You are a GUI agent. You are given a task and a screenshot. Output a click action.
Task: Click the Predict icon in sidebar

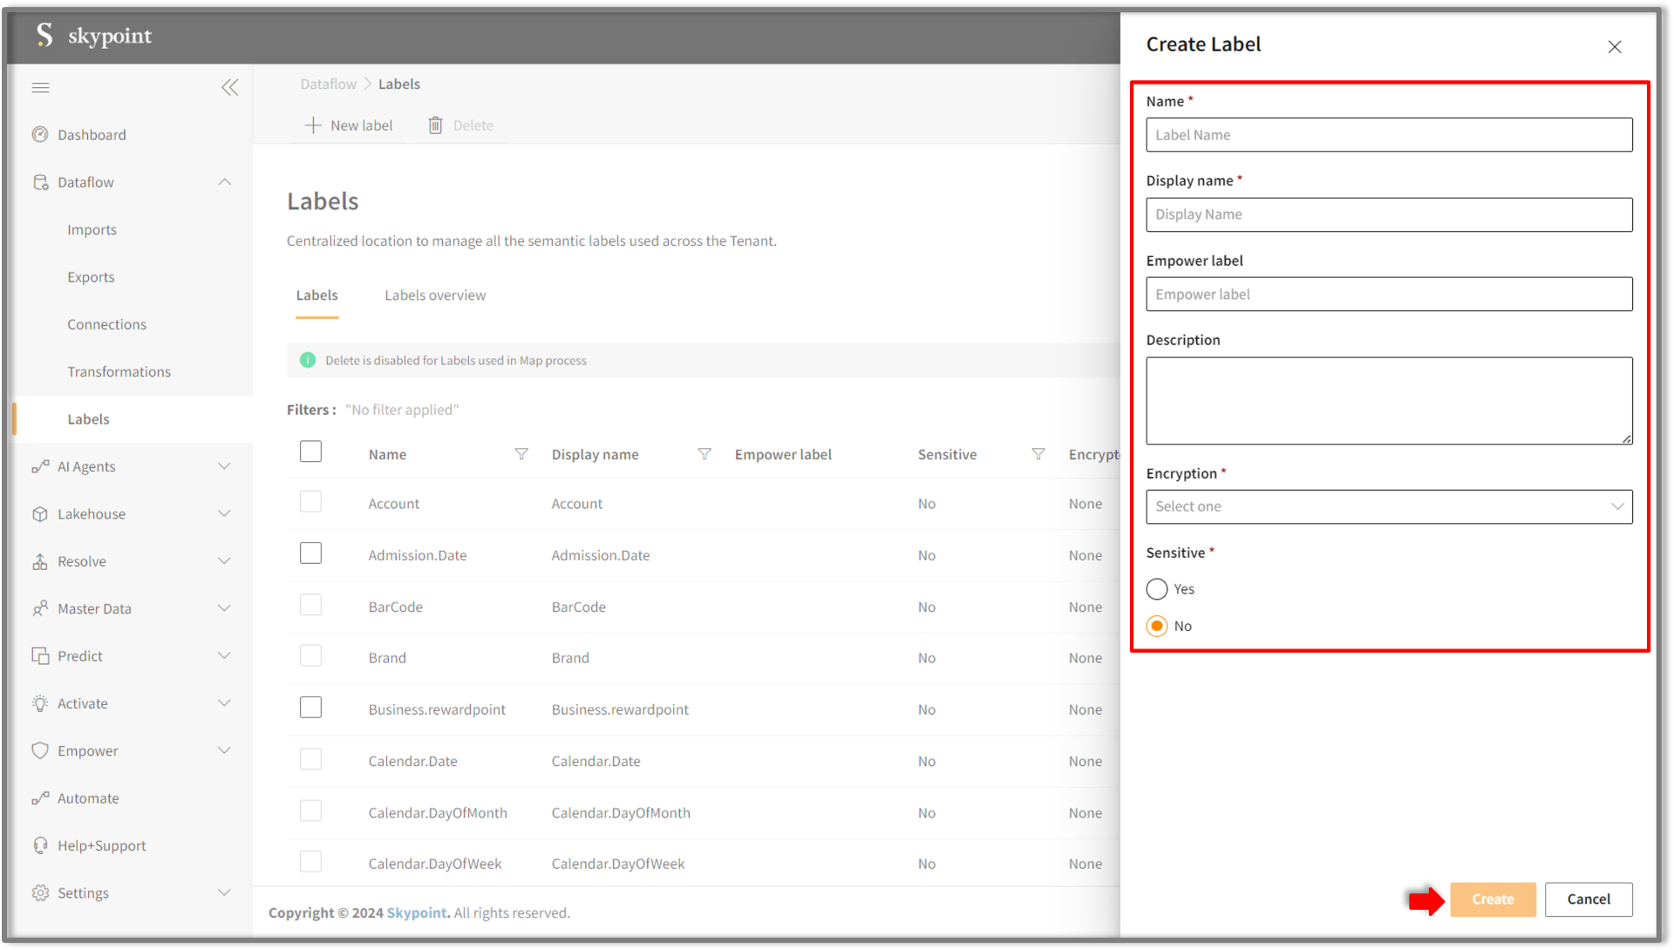tap(40, 655)
